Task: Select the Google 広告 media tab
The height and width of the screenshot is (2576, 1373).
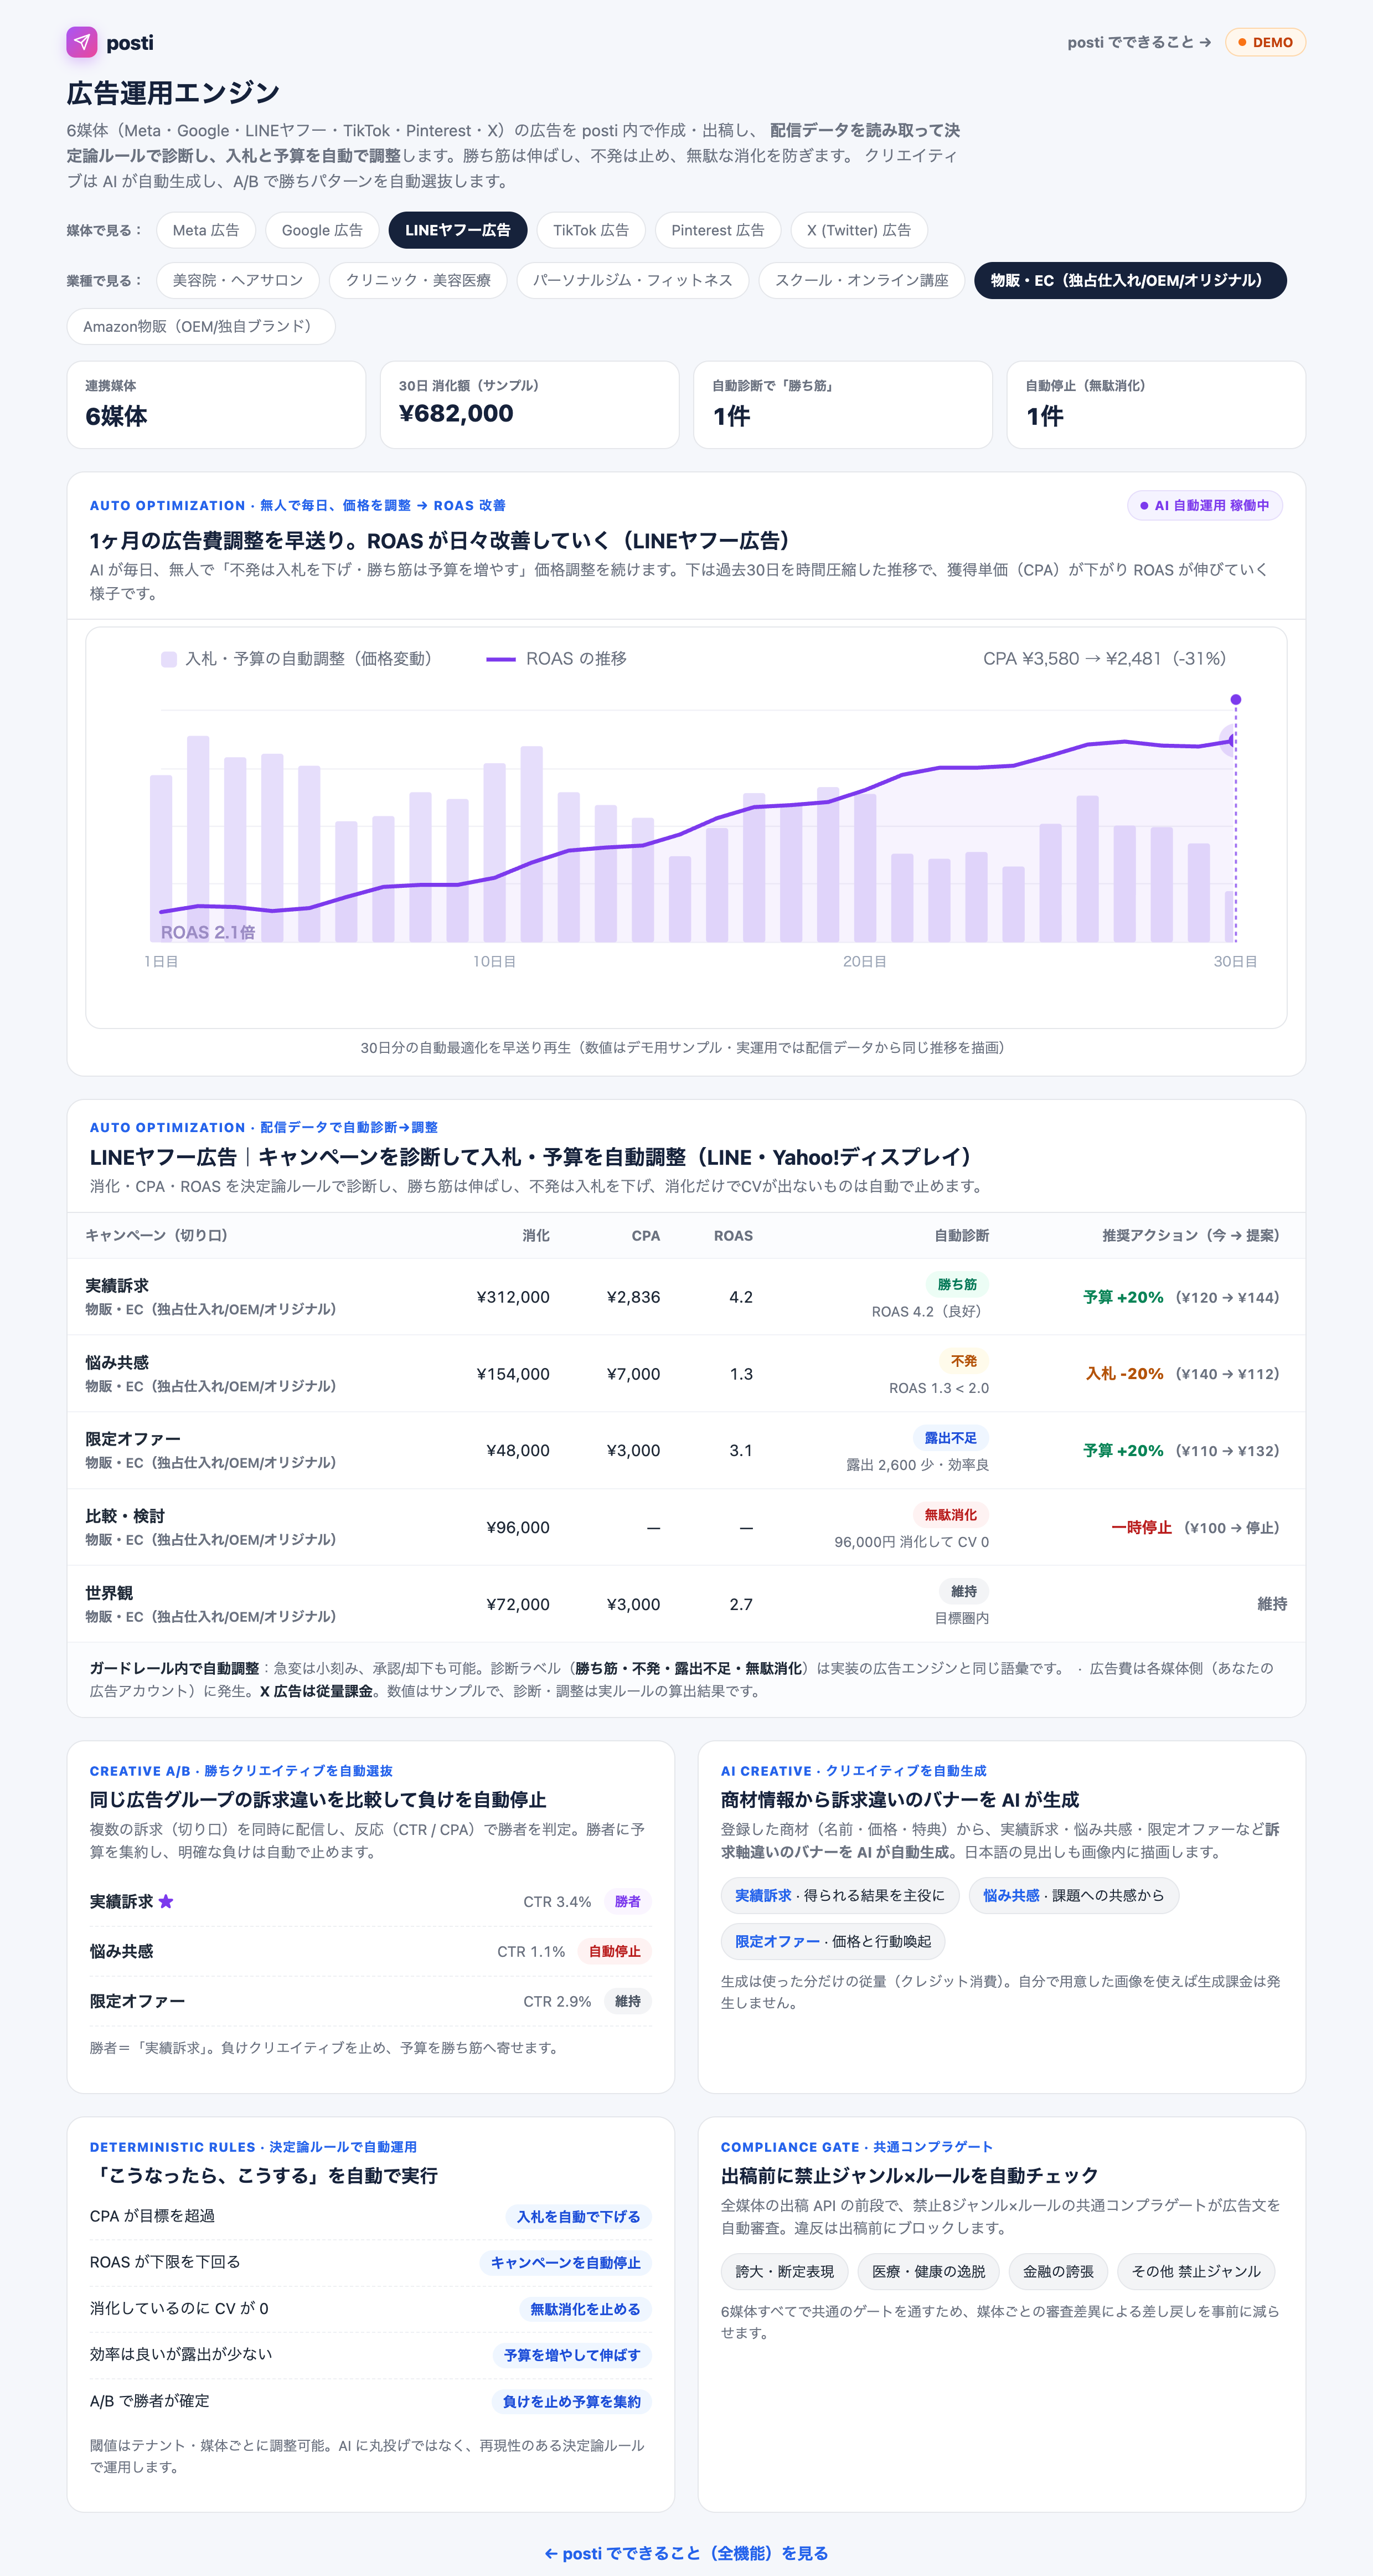Action: [322, 230]
